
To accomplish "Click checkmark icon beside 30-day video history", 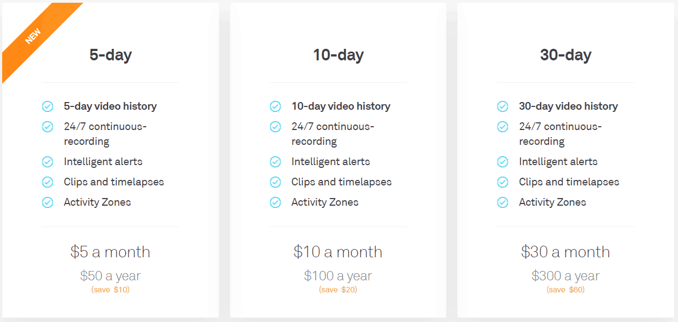I will [503, 106].
